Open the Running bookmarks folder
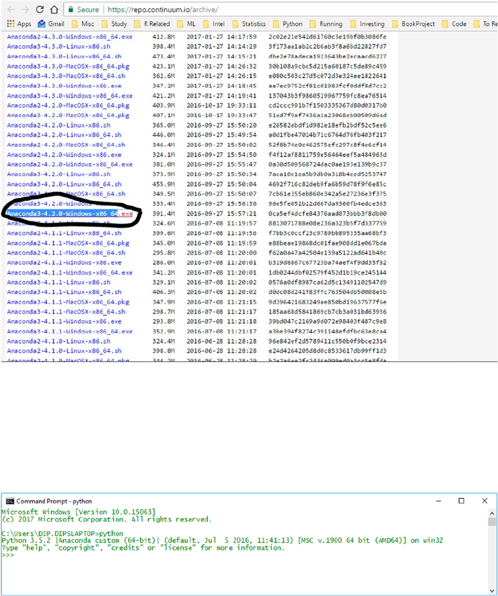The height and width of the screenshot is (596, 498). click(326, 23)
